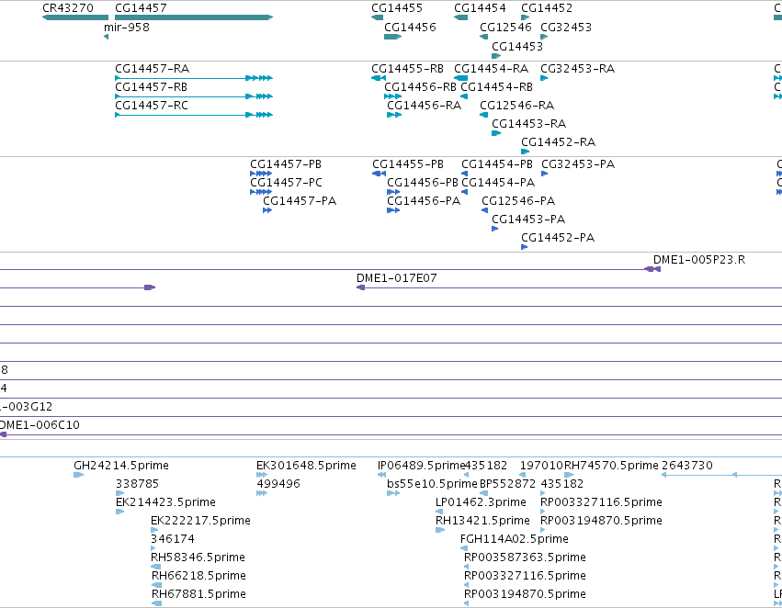Image resolution: width=782 pixels, height=608 pixels.
Task: Select the CG14455 gene label
Action: click(x=397, y=8)
